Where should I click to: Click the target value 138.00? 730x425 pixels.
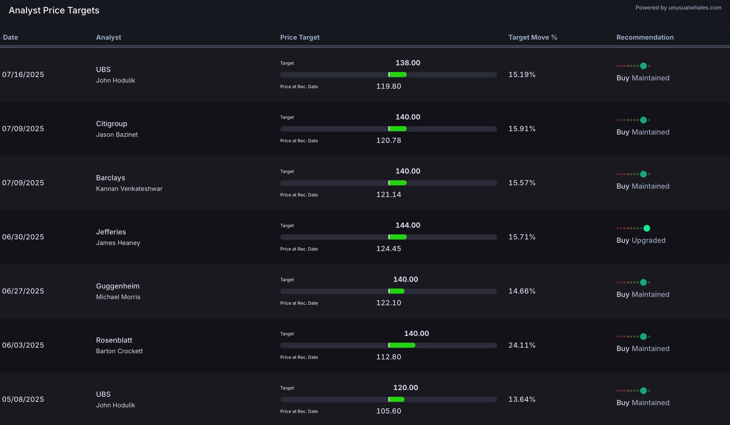[x=408, y=63]
